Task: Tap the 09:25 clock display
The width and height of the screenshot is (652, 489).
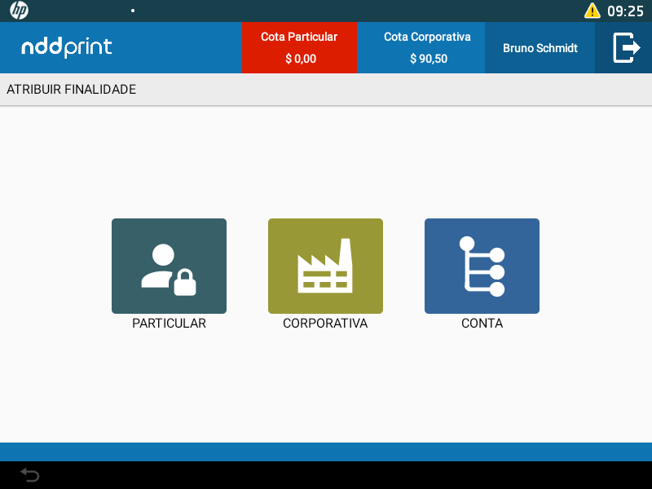Action: coord(625,11)
